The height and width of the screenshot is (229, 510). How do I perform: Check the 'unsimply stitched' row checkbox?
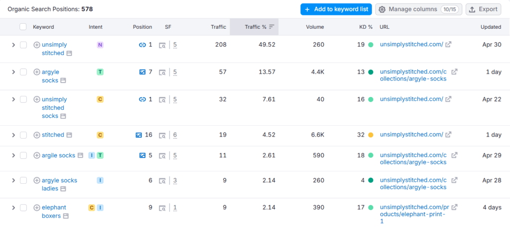pyautogui.click(x=23, y=45)
